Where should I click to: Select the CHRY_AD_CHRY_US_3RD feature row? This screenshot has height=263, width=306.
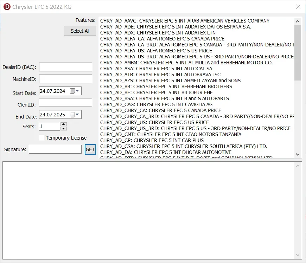[x=197, y=128]
